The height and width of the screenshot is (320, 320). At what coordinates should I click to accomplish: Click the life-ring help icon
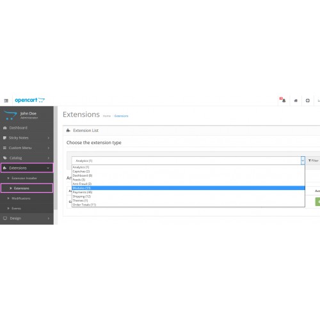pyautogui.click(x=308, y=100)
